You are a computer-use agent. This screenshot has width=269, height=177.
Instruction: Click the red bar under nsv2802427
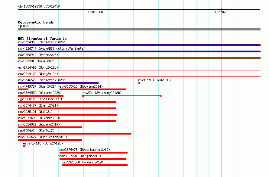[50, 140]
